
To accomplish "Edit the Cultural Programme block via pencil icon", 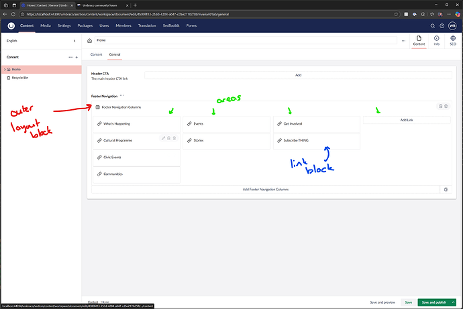I will click(x=162, y=138).
